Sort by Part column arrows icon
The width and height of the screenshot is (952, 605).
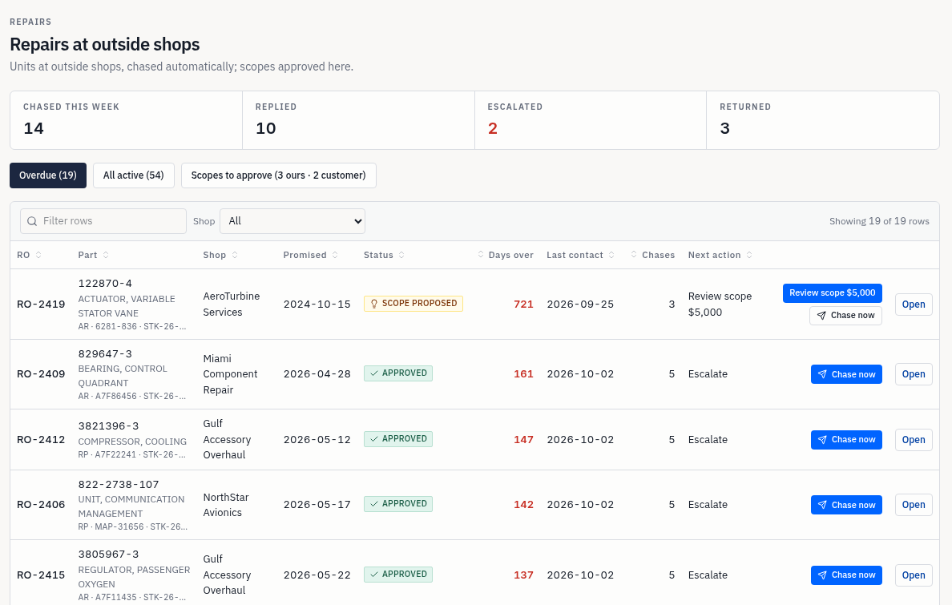[106, 255]
